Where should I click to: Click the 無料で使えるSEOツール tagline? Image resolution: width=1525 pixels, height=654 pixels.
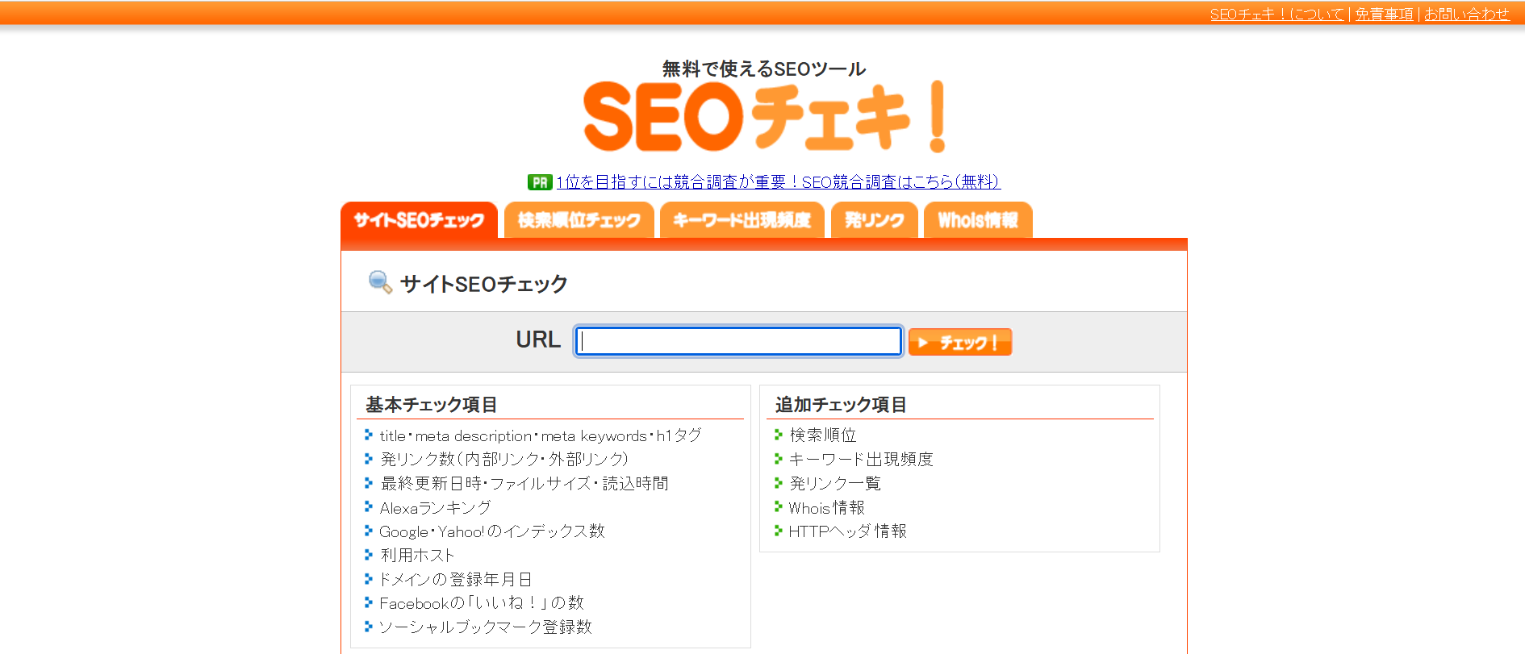[764, 69]
